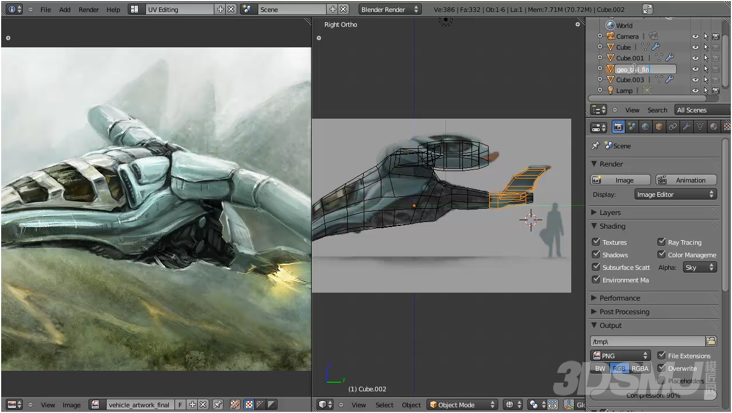
Task: Toggle visibility eye for Camera
Action: (x=695, y=36)
